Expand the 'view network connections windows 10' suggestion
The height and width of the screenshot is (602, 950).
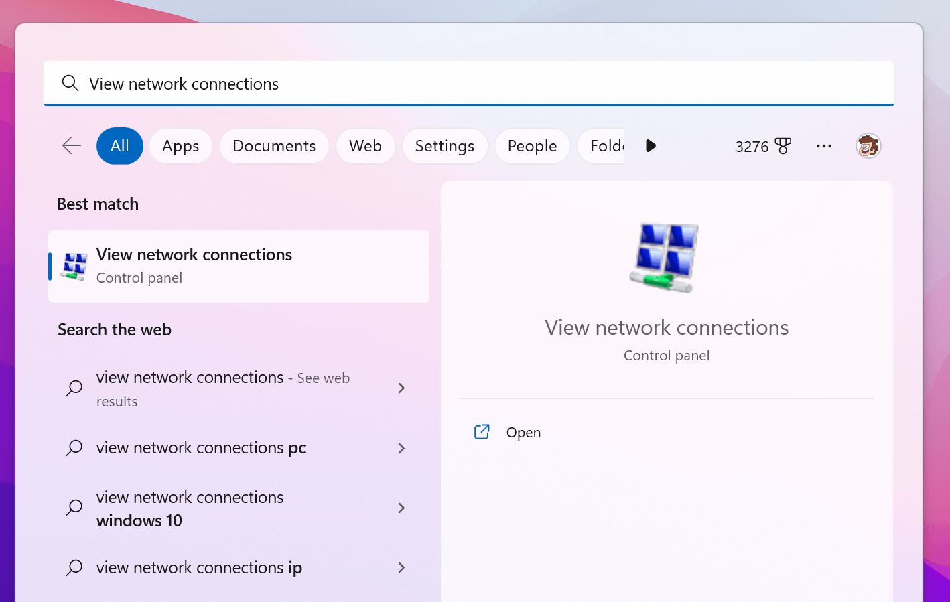click(x=401, y=508)
